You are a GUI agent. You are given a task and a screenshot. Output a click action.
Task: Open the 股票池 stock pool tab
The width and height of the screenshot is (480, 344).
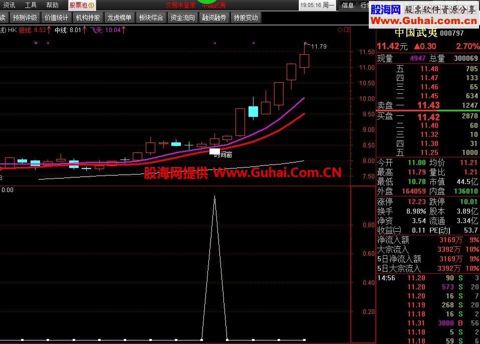click(82, 5)
